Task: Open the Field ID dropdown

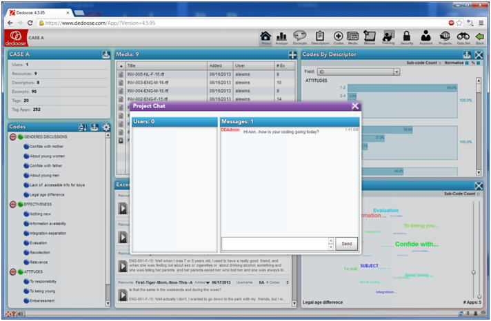Action: tap(397, 72)
